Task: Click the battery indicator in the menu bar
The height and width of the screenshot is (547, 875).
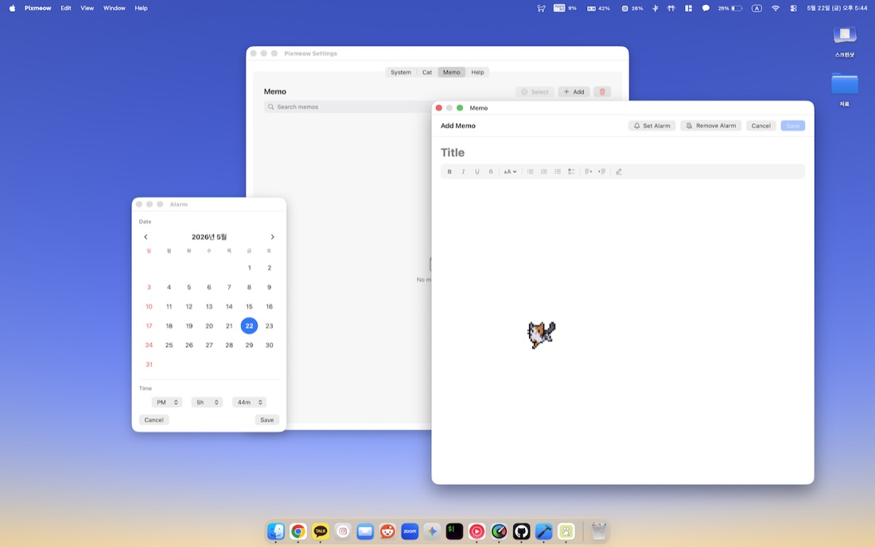Action: (x=730, y=9)
